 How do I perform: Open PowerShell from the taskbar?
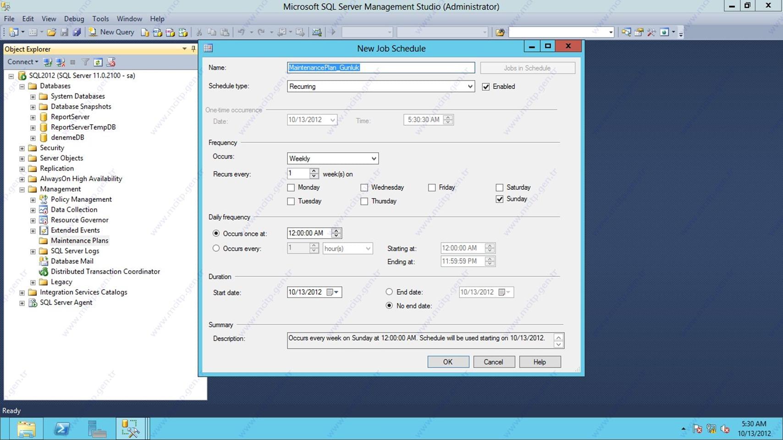click(x=62, y=429)
